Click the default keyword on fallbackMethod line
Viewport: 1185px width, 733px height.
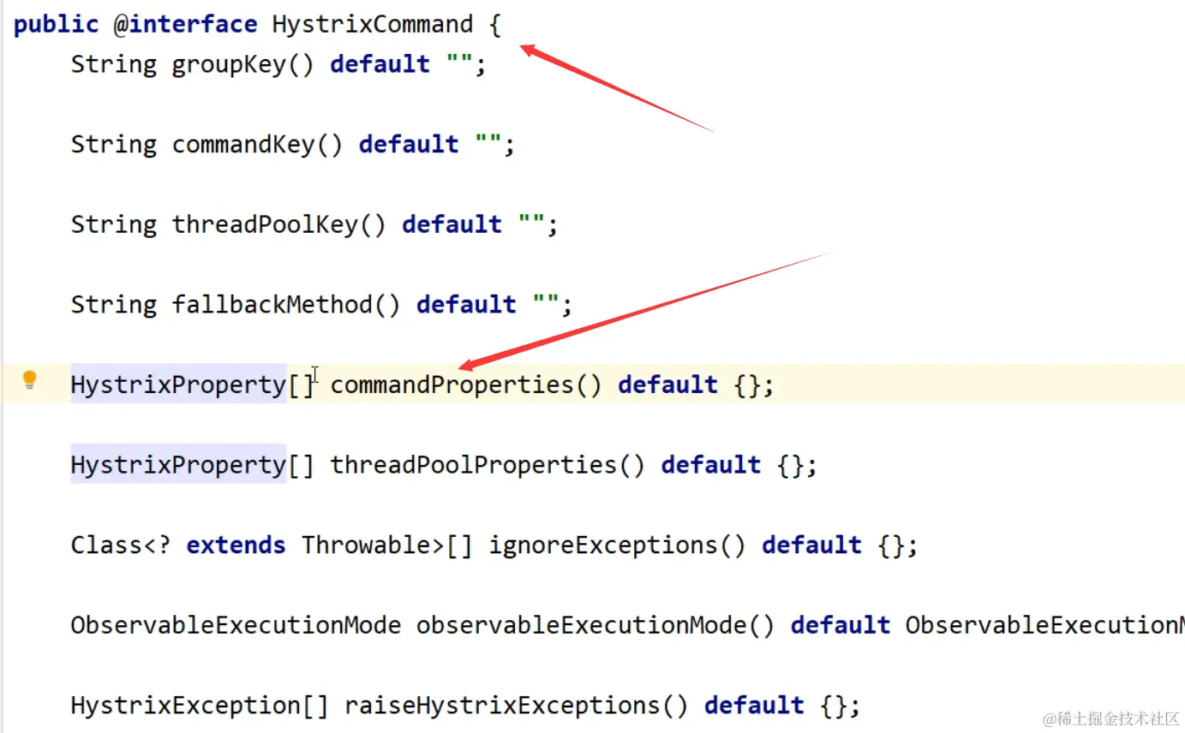[x=466, y=304]
